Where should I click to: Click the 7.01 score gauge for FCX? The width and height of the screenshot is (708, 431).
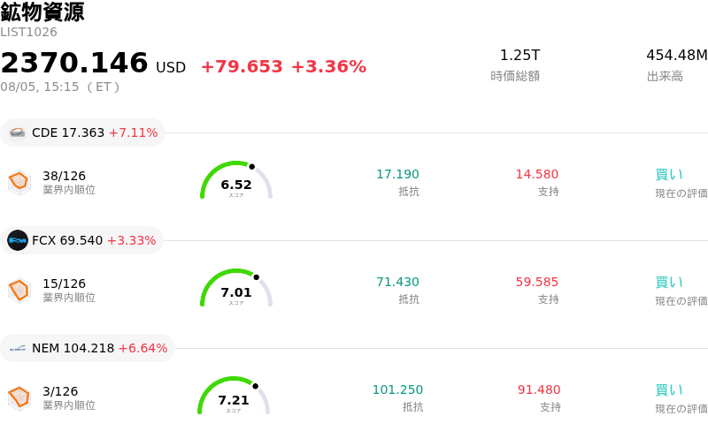click(236, 288)
